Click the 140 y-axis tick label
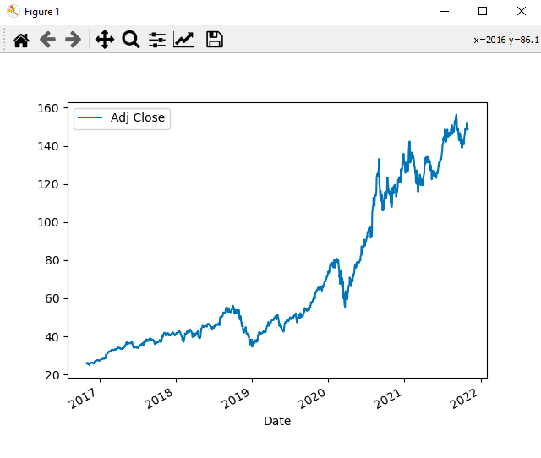This screenshot has width=541, height=458. (48, 146)
